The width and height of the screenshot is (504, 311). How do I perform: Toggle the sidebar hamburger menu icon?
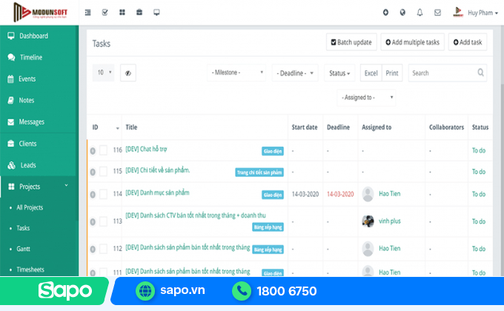click(87, 13)
